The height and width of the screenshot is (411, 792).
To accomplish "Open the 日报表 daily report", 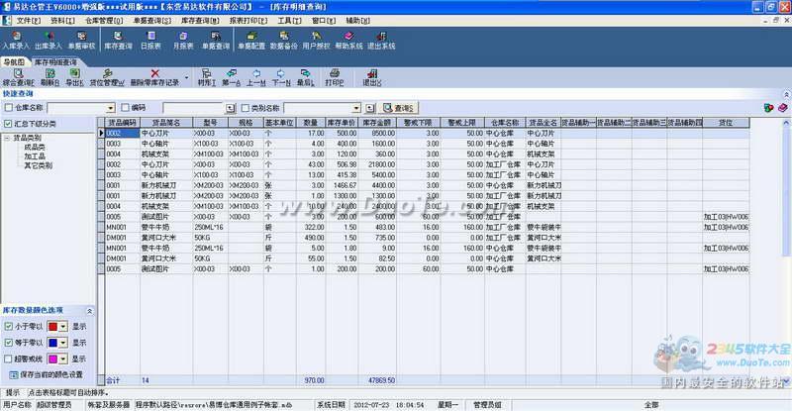I will tap(151, 40).
